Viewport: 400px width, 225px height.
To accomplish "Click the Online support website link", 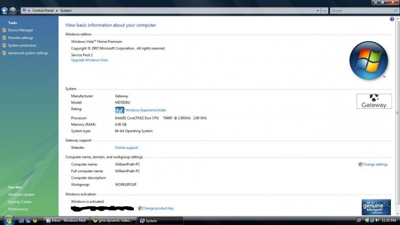I will [x=126, y=148].
